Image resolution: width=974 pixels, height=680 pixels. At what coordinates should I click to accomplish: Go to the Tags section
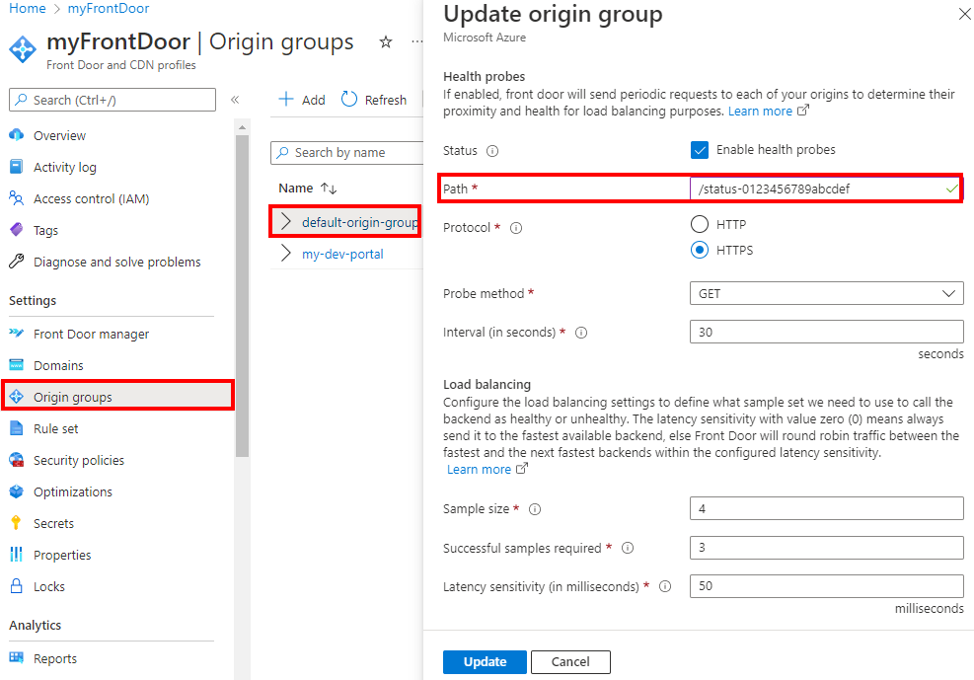[x=46, y=230]
